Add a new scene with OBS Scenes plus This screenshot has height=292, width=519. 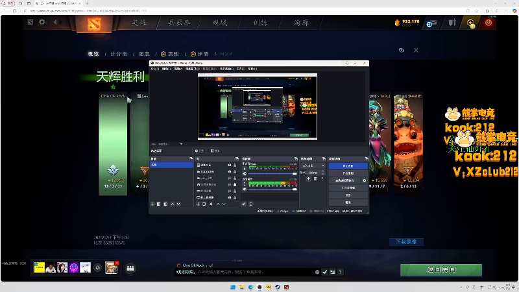pyautogui.click(x=152, y=204)
